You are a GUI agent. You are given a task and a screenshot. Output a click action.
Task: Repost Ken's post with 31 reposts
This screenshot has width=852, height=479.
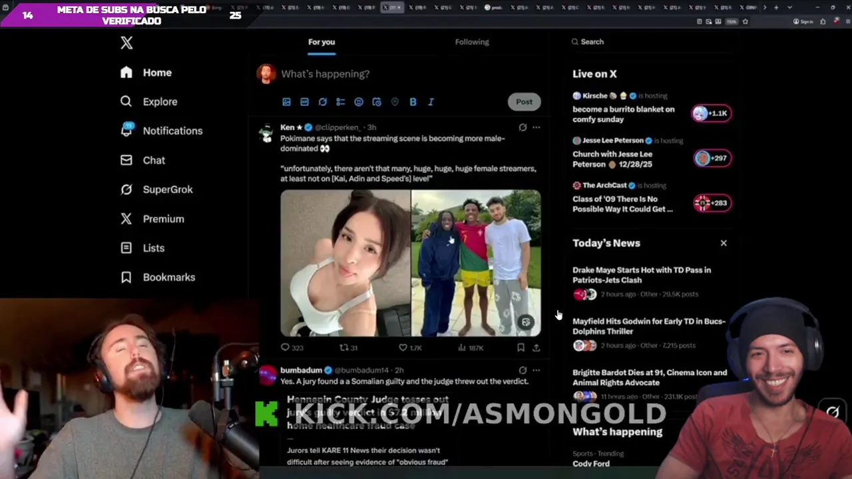pyautogui.click(x=349, y=347)
